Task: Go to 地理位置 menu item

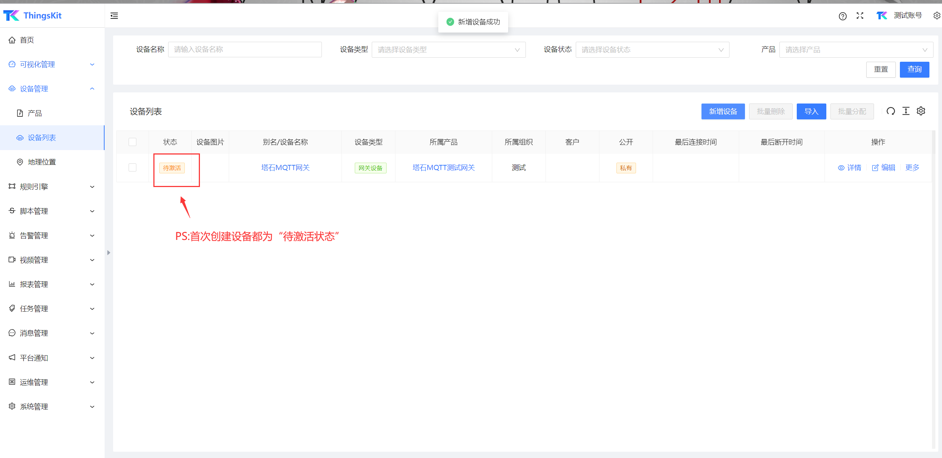Action: pos(42,162)
